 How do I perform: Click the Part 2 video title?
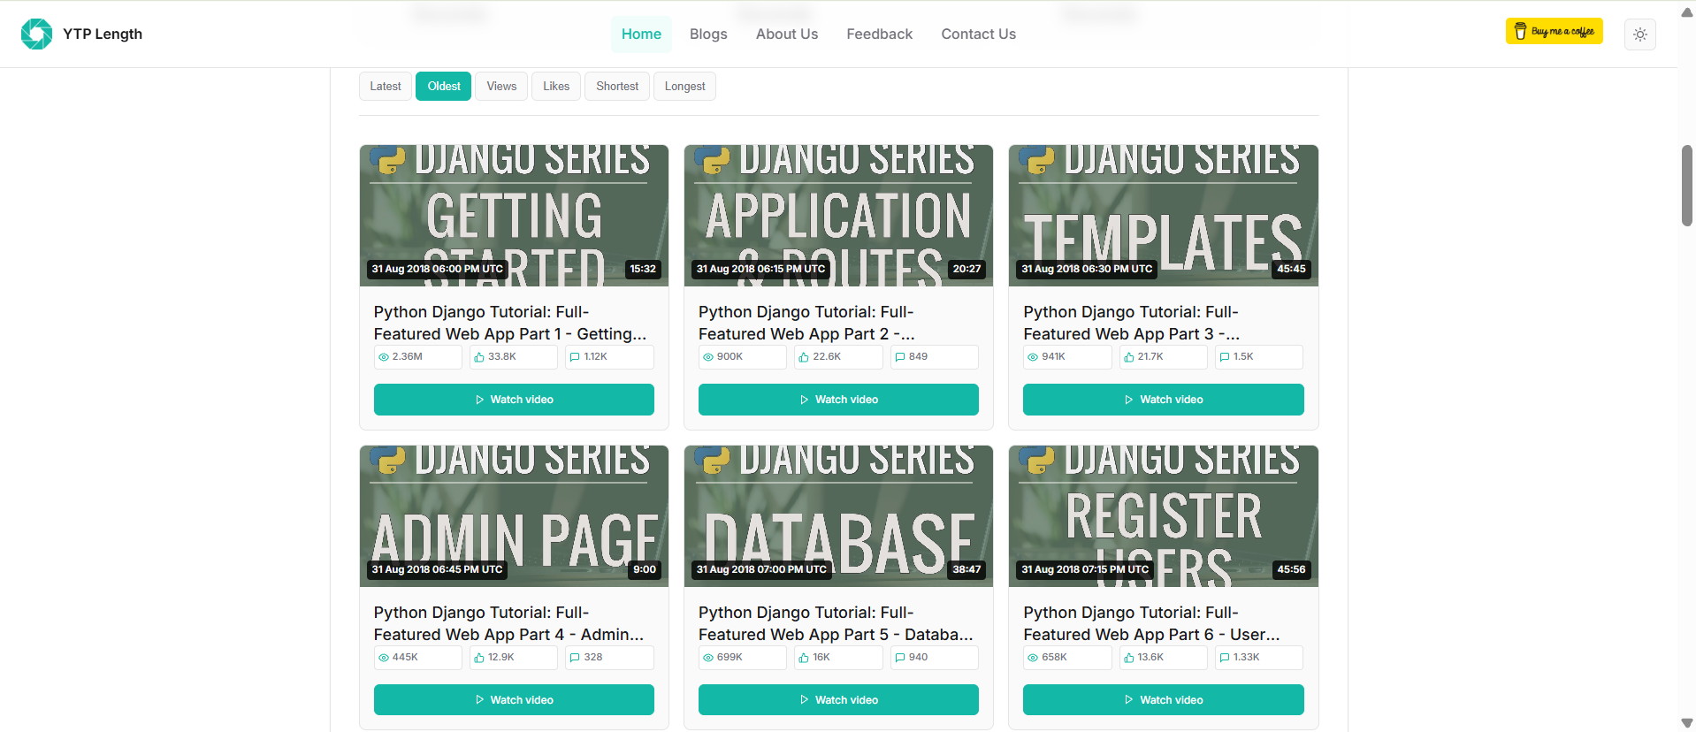pyautogui.click(x=806, y=323)
